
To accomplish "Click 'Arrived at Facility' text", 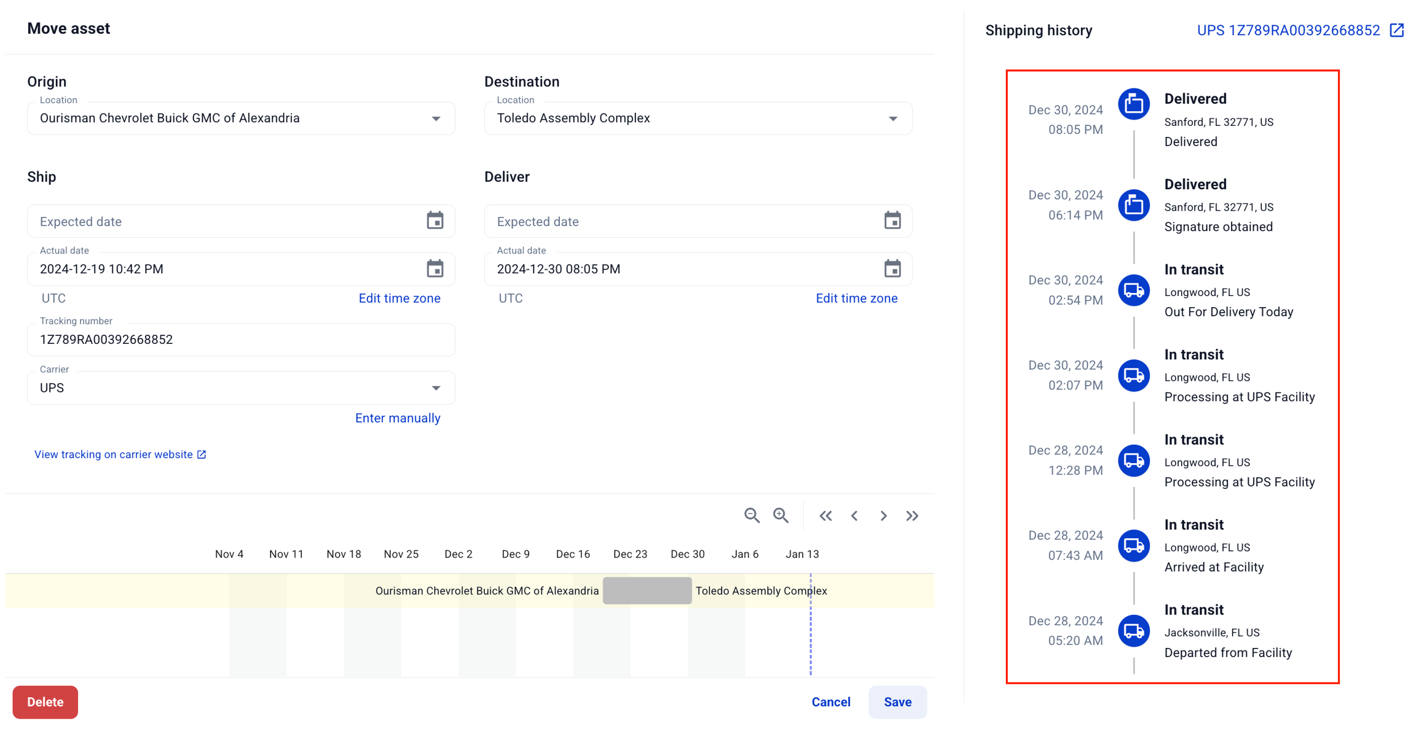I will [x=1214, y=567].
